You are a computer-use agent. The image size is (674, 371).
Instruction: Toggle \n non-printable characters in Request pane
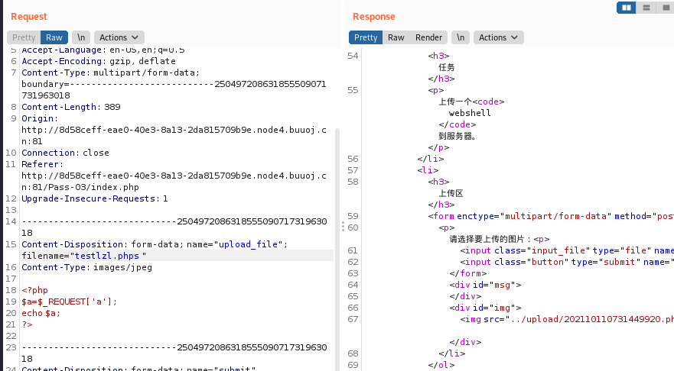81,37
